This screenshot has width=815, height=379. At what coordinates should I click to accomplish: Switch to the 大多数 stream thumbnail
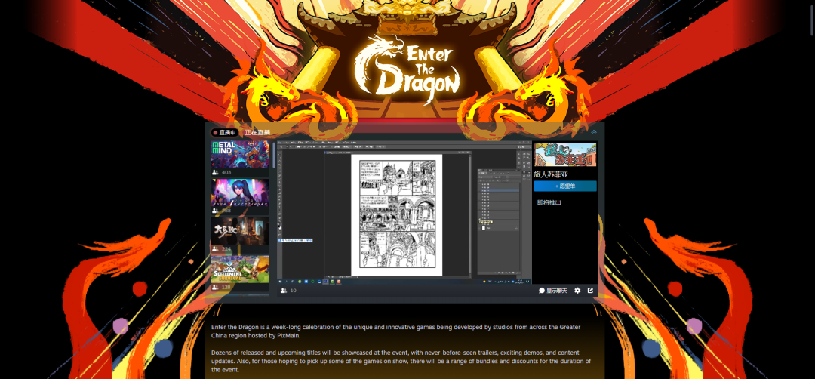pos(240,231)
